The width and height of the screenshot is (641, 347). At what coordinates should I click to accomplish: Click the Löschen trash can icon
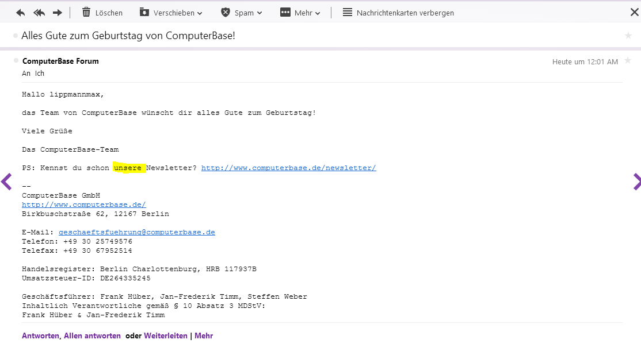[x=86, y=12]
